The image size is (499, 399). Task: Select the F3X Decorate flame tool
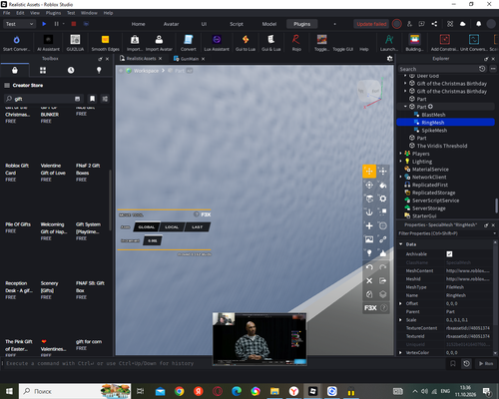(x=383, y=253)
